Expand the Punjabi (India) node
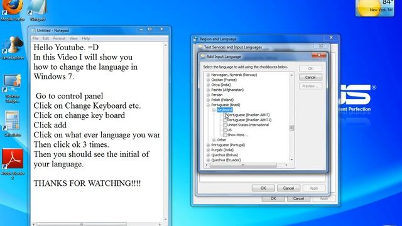Viewport: 402px width, 226px height. [x=208, y=150]
